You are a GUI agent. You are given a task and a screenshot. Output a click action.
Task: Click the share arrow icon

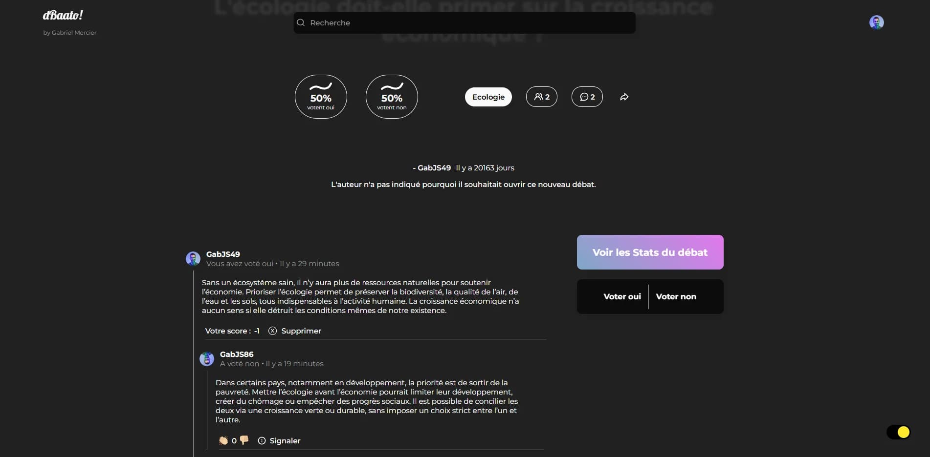tap(624, 97)
